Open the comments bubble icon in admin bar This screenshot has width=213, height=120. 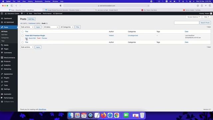pyautogui.click(x=22, y=13)
